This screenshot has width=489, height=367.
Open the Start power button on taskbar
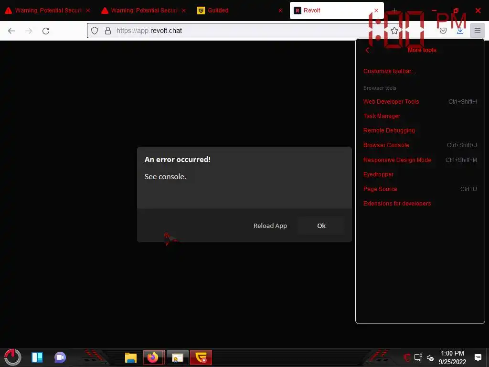12,357
